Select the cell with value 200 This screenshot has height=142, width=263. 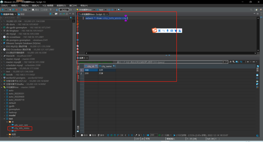pyautogui.click(x=91, y=73)
